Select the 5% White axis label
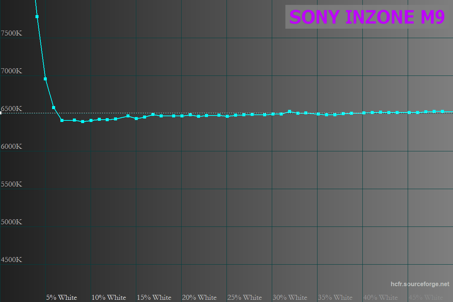 [62, 297]
